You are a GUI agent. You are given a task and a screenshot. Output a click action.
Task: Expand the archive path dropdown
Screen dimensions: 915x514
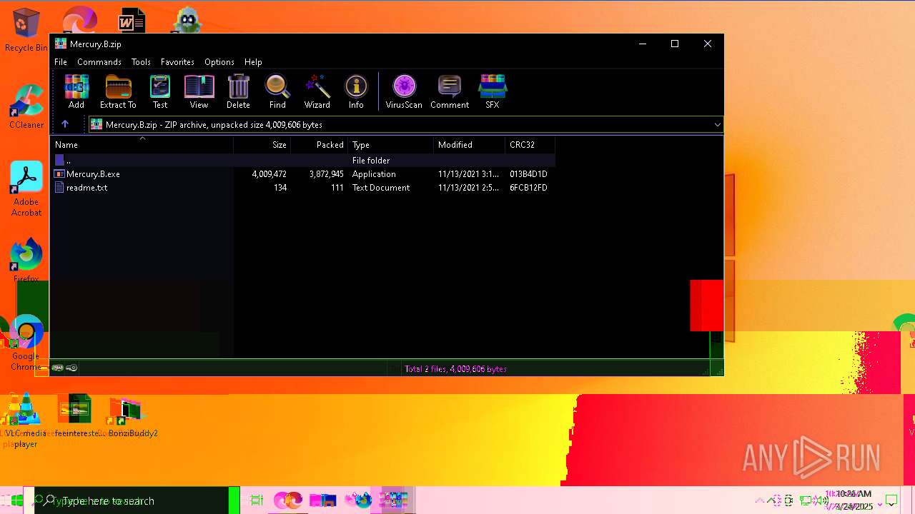click(x=717, y=125)
